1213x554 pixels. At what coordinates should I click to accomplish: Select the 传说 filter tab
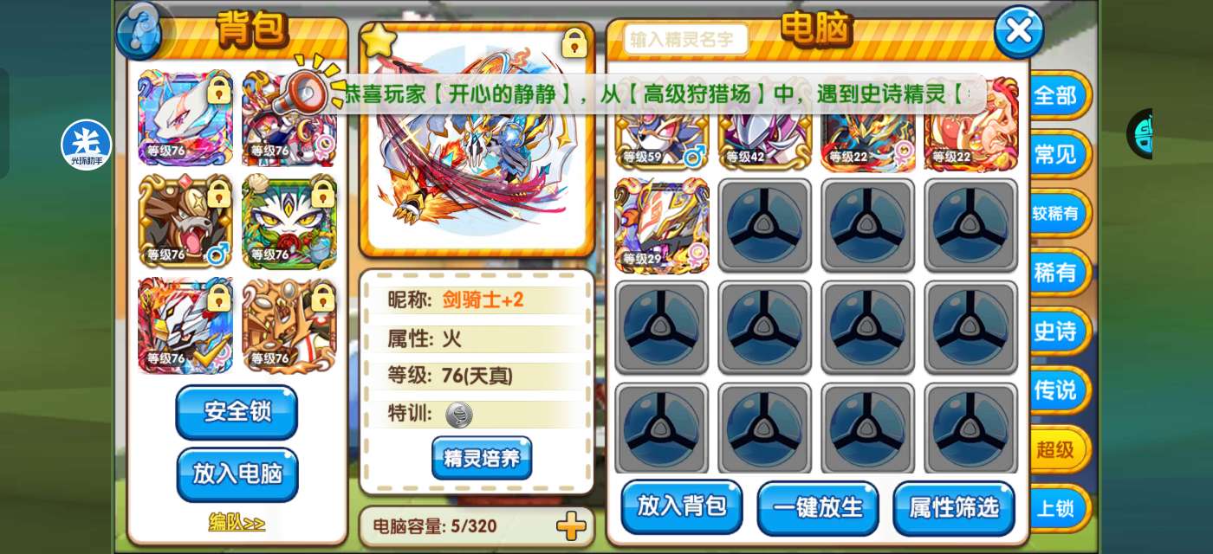pyautogui.click(x=1056, y=390)
